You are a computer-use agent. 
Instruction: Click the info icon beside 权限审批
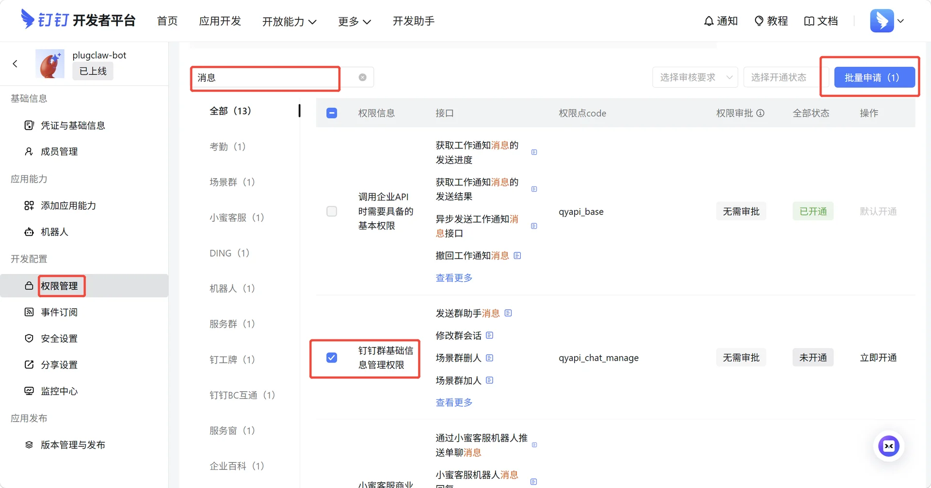click(x=760, y=113)
